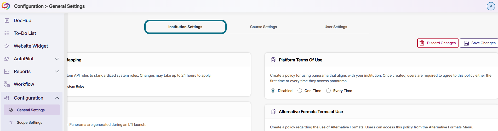Screen dimensions: 498x131
Task: Expand the Reports menu chevron
Action: [57, 71]
